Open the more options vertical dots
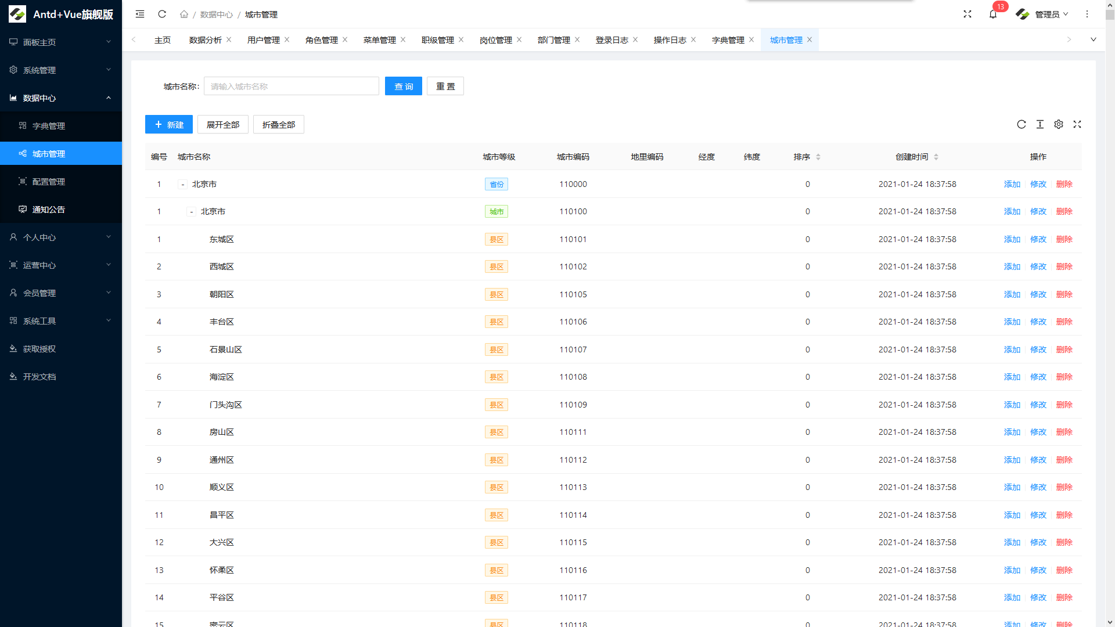The height and width of the screenshot is (627, 1115). click(x=1087, y=14)
